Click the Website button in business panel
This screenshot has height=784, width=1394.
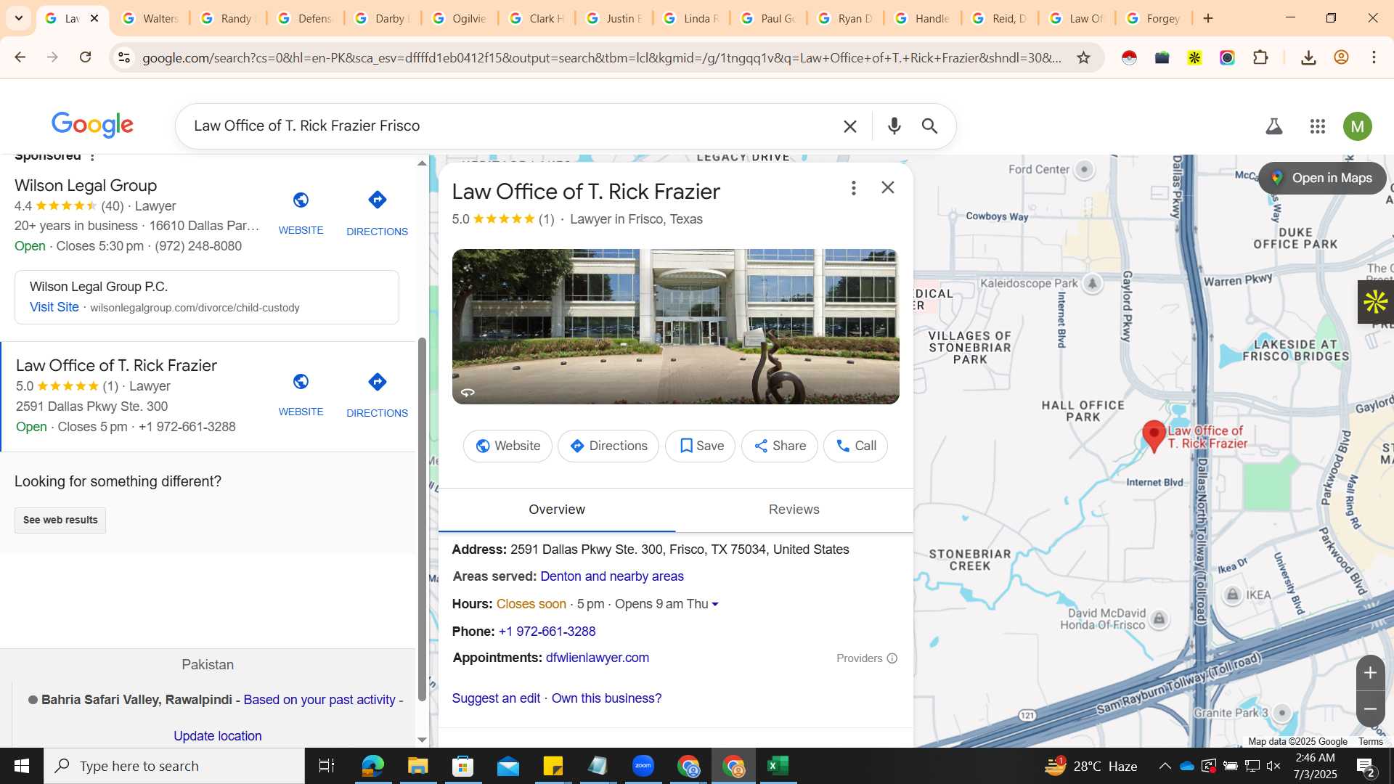508,446
